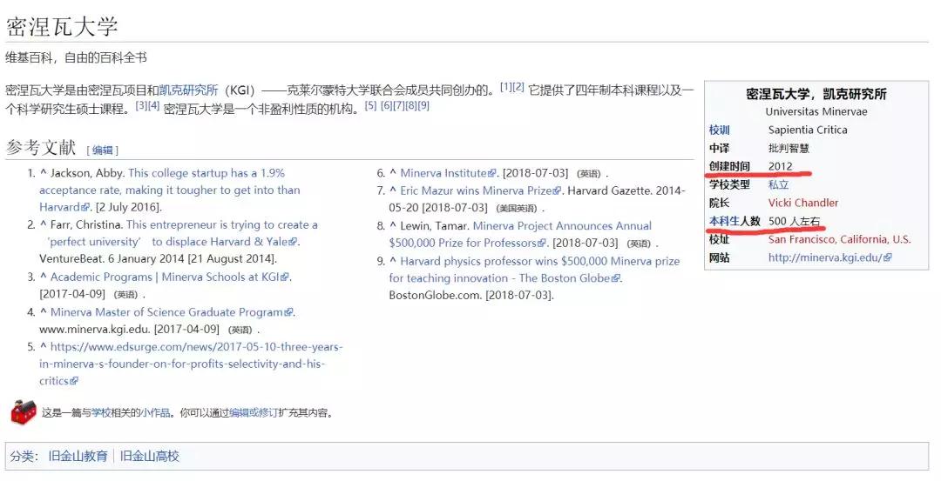Jump back via caret of reference 2

pos(44,224)
